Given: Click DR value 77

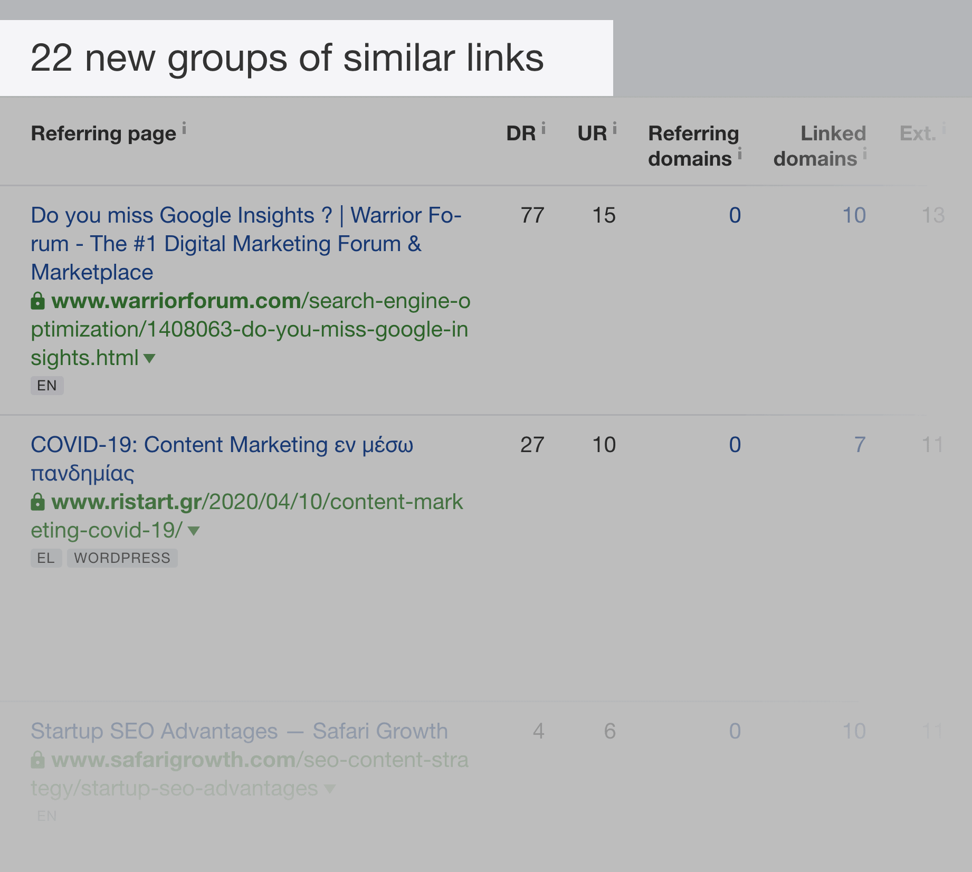Looking at the screenshot, I should [532, 215].
